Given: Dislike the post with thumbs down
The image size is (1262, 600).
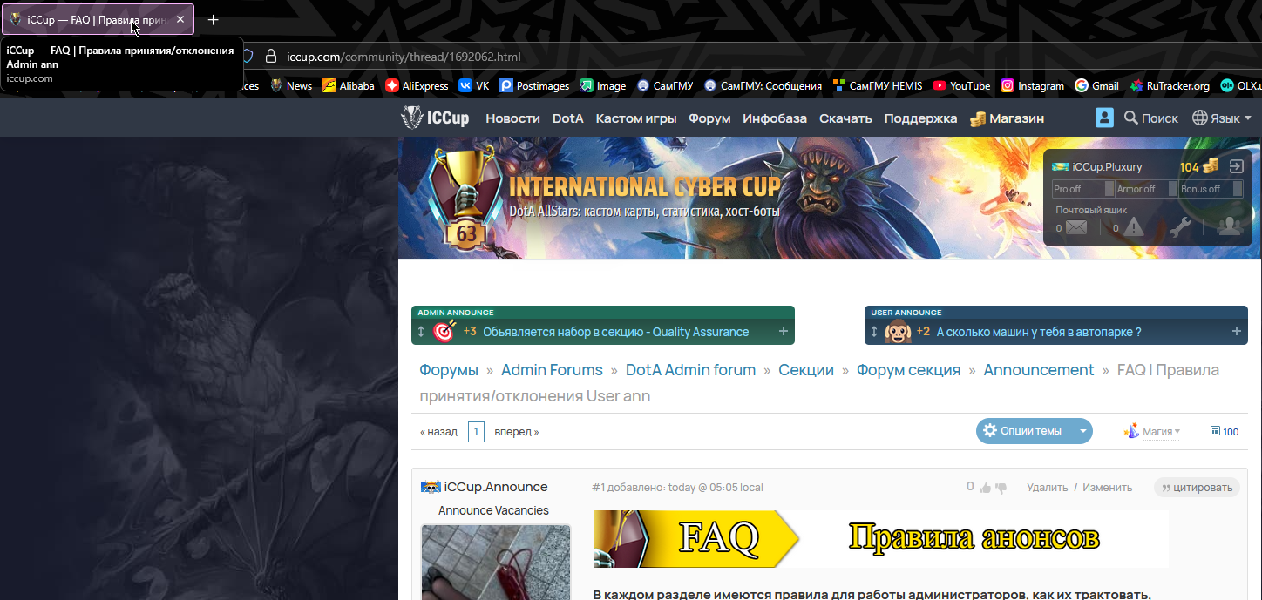Looking at the screenshot, I should tap(1001, 488).
